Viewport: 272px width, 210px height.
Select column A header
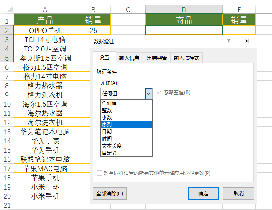point(45,9)
